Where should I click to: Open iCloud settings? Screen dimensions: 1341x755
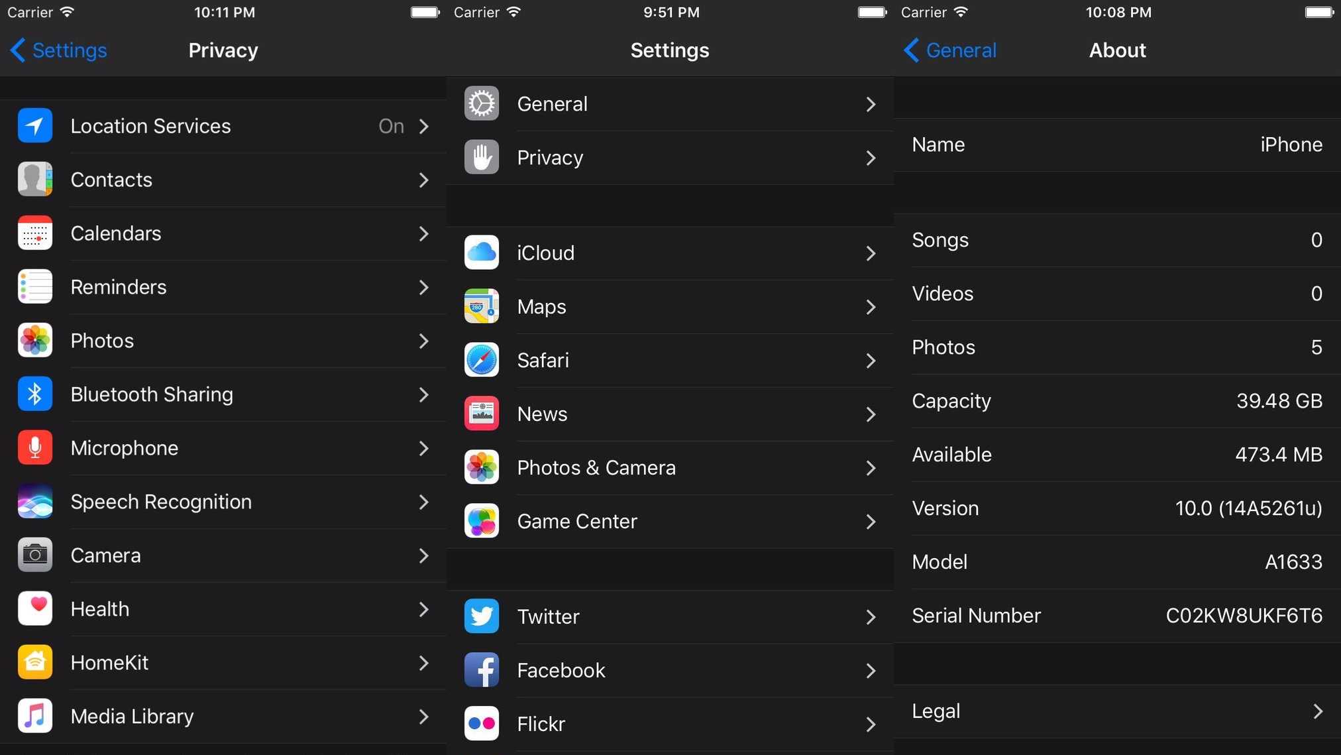[670, 252]
